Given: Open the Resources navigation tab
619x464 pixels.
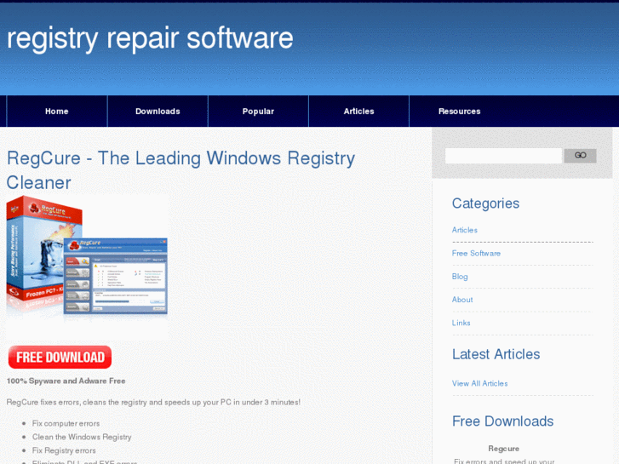Looking at the screenshot, I should coord(460,112).
